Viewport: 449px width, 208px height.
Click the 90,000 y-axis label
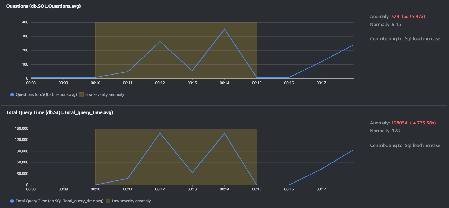(23, 151)
